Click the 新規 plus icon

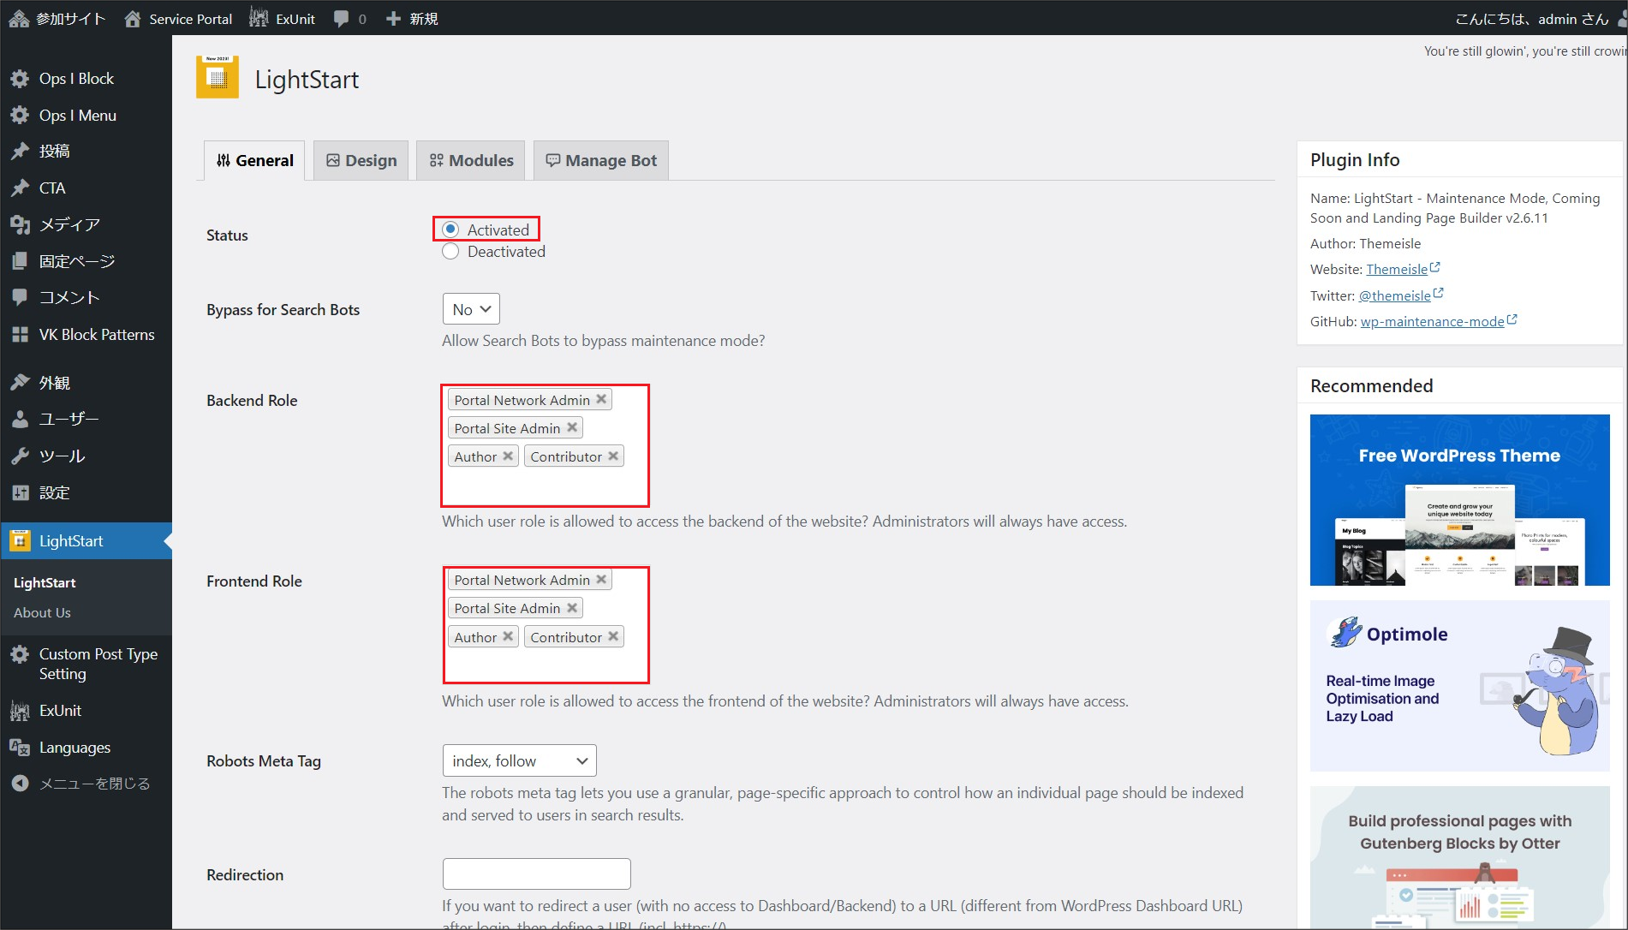tap(393, 19)
